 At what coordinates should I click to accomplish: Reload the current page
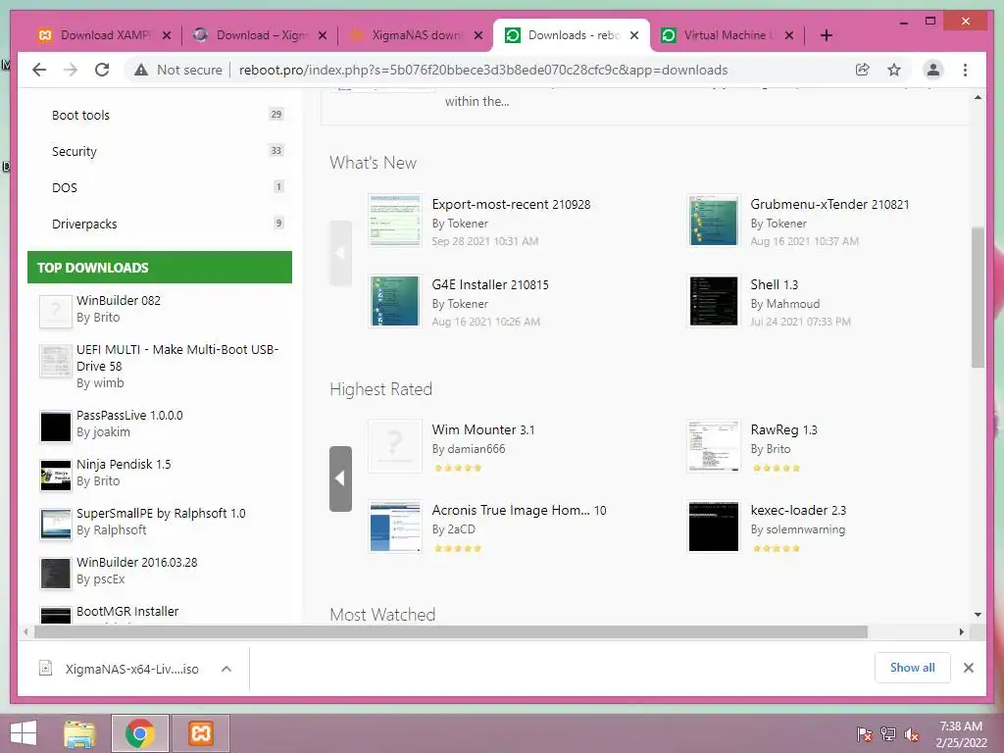click(x=102, y=70)
